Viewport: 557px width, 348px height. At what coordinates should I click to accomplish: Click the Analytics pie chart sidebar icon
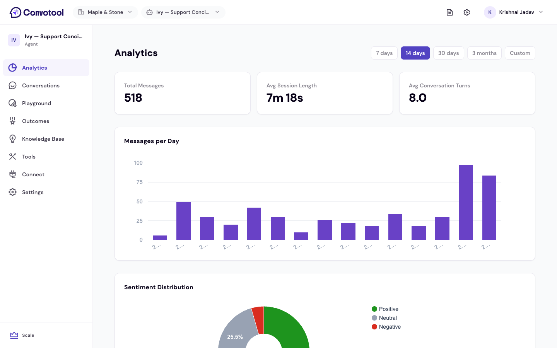click(13, 68)
